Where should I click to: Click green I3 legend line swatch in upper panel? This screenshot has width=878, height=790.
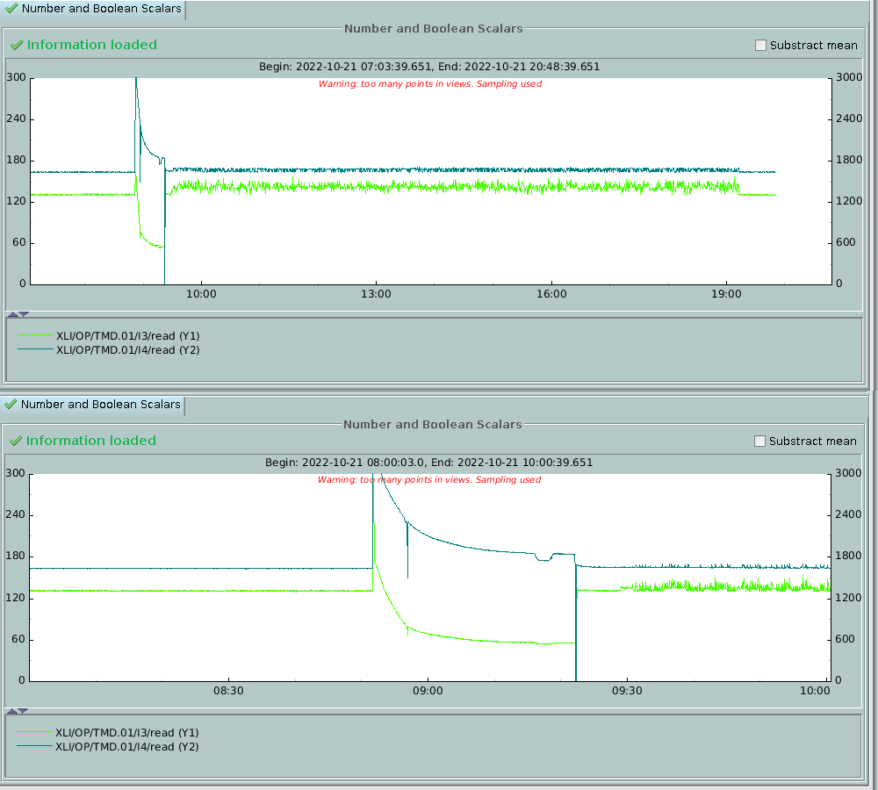(x=35, y=335)
